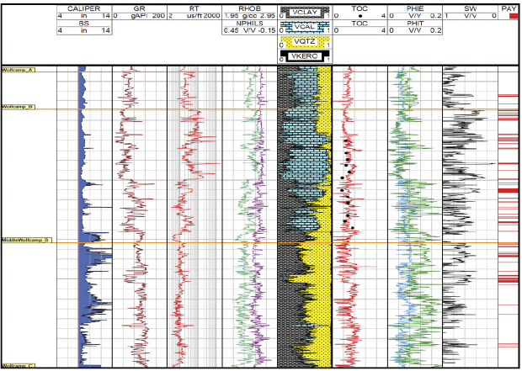Click the NPHILS neutron curve label
Image resolution: width=522 pixels, height=371 pixels.
250,22
